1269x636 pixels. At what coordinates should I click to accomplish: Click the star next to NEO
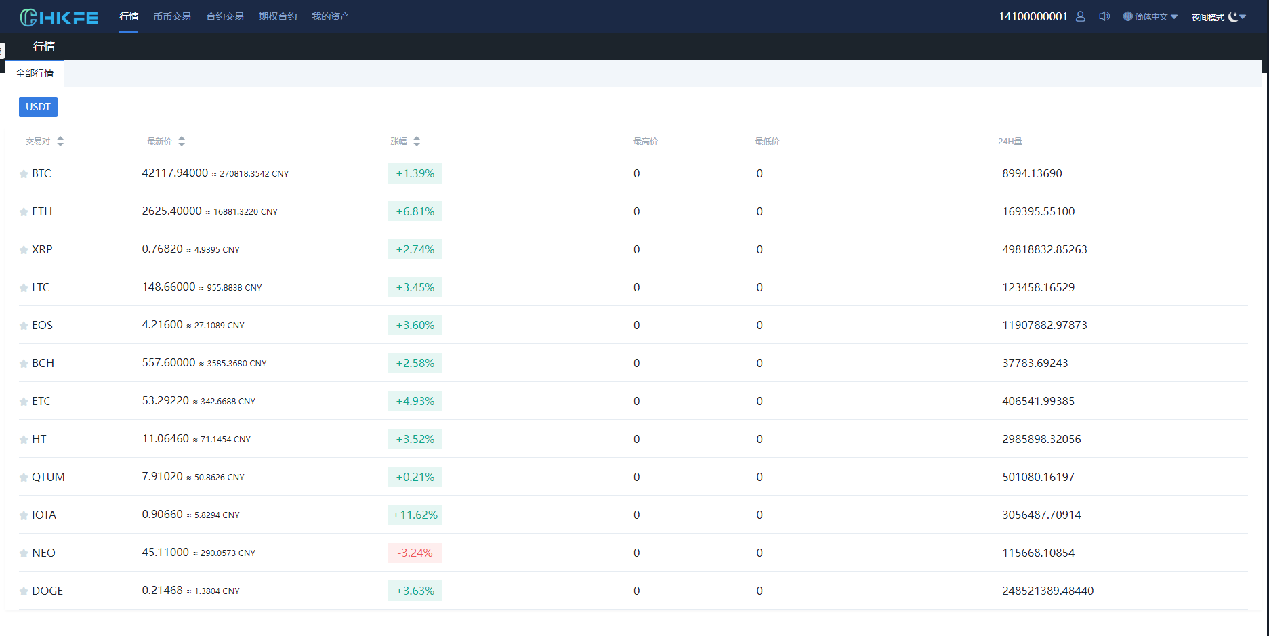point(24,553)
